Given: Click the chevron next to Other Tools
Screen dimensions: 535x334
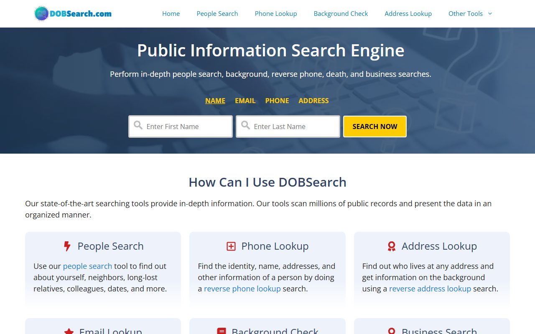Looking at the screenshot, I should tap(490, 14).
